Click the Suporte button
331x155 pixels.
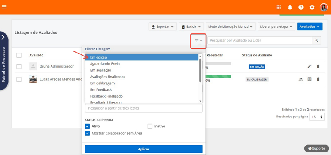(316, 149)
